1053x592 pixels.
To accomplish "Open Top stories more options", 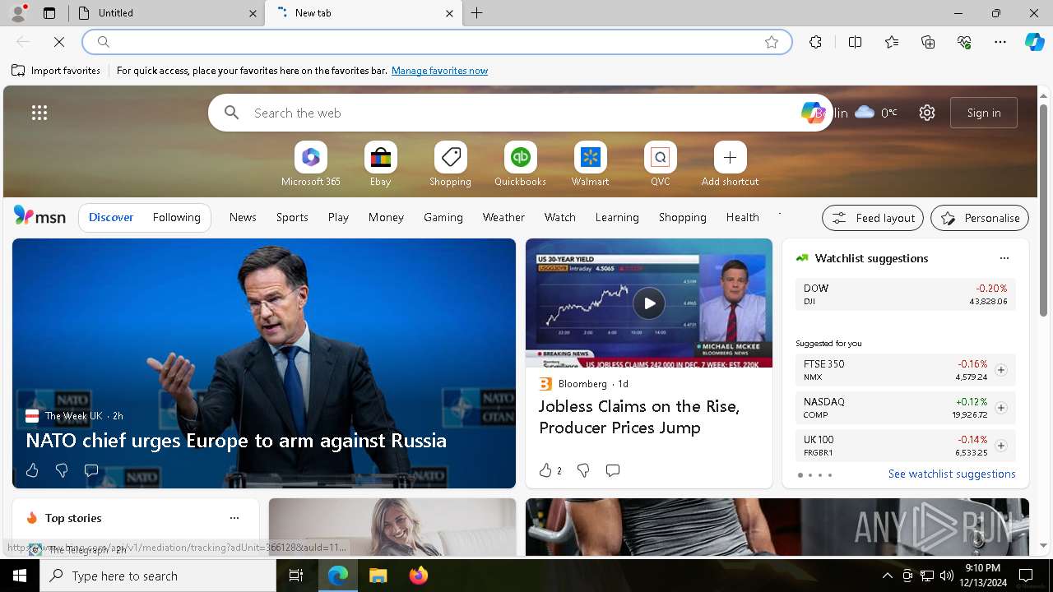I will (234, 518).
